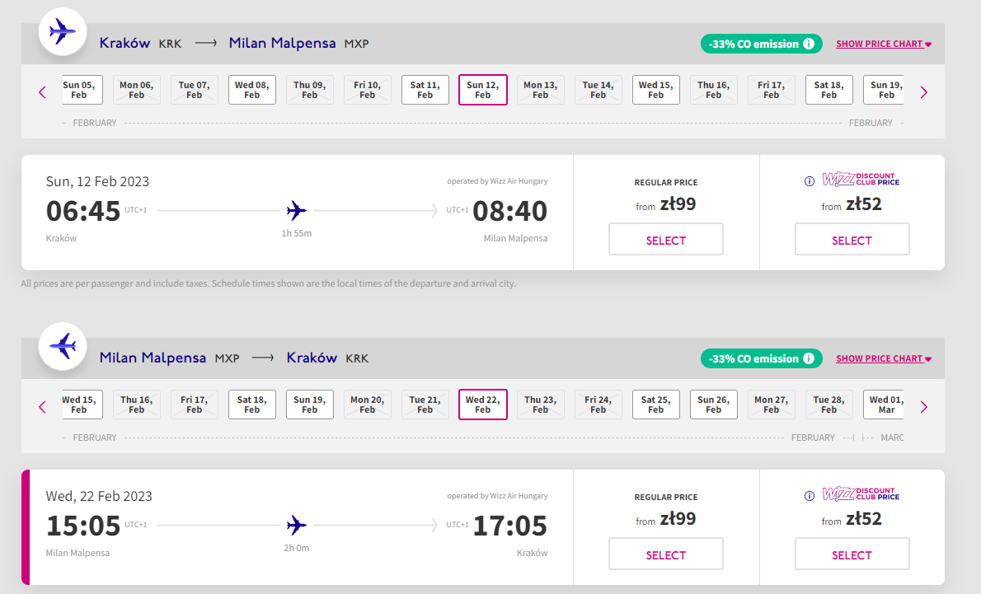Show earlier return dates with left arrow
Viewport: 981px width, 594px height.
click(x=43, y=407)
